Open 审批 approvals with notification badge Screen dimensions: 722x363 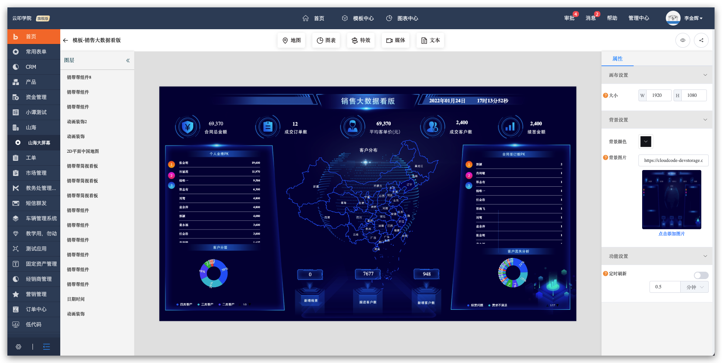point(569,18)
